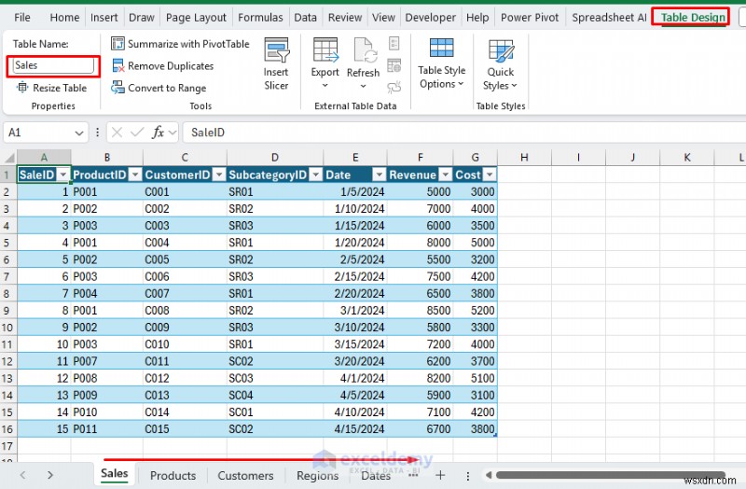Click the Select All corner triangle
This screenshot has height=489, width=746.
coord(9,158)
